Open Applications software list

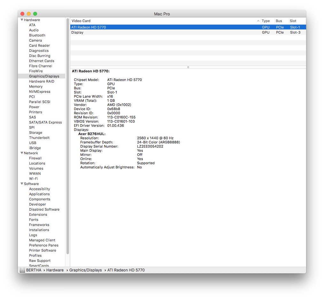[39, 194]
